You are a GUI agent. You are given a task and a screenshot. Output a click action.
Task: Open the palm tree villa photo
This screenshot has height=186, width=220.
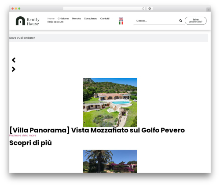[110, 161]
